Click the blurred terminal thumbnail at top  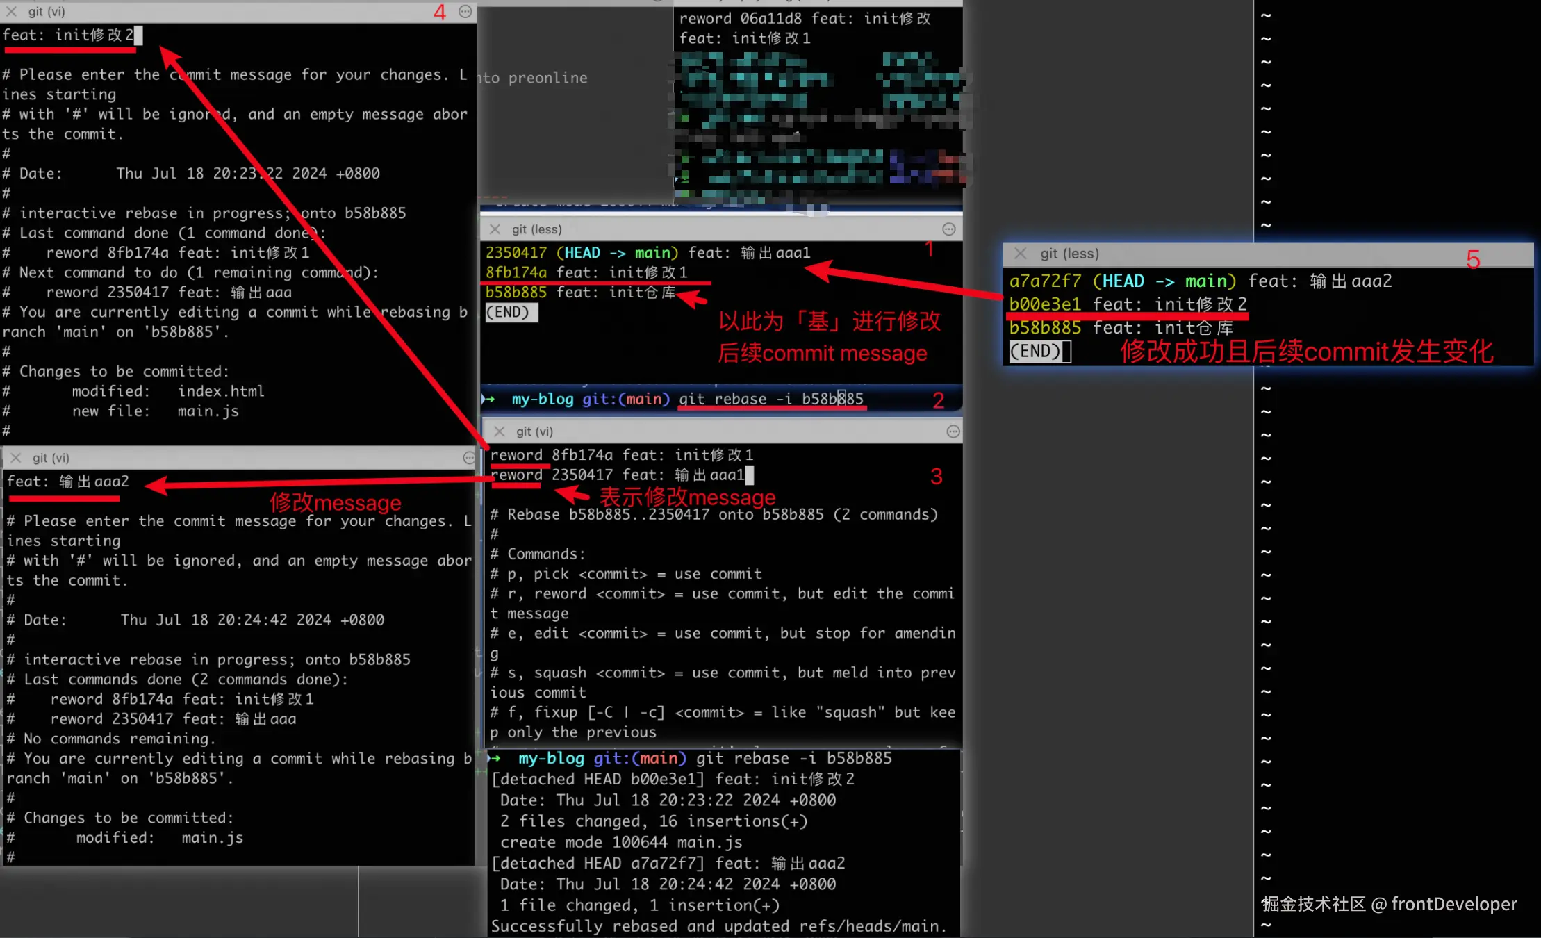coord(820,125)
